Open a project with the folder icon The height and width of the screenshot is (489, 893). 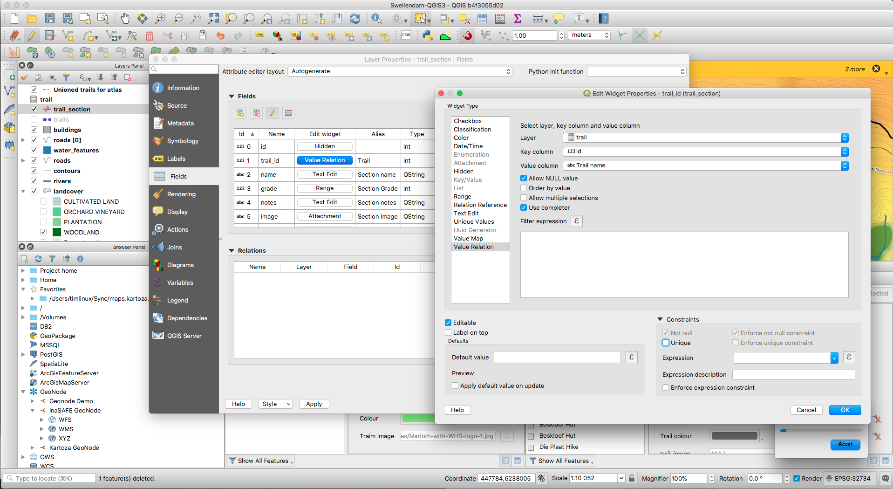(x=32, y=19)
